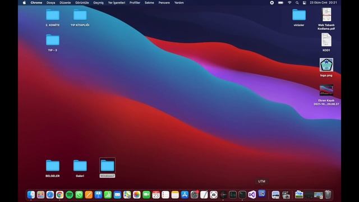Open System Preferences with badge in Dock
The height and width of the screenshot is (202, 359).
pyautogui.click(x=195, y=195)
